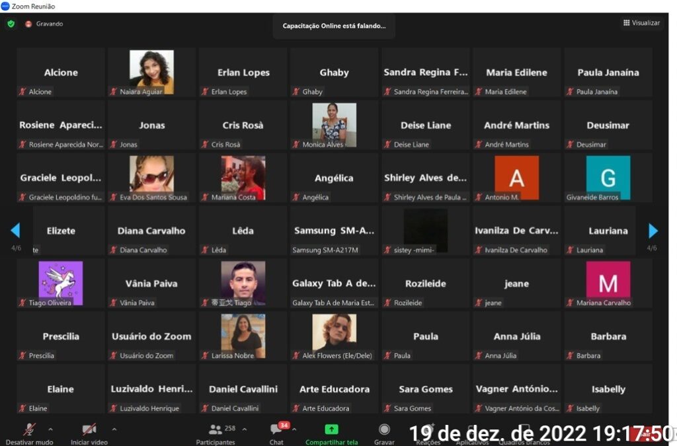Expand the chevron next to Participantes
Image resolution: width=677 pixels, height=446 pixels.
(x=245, y=429)
